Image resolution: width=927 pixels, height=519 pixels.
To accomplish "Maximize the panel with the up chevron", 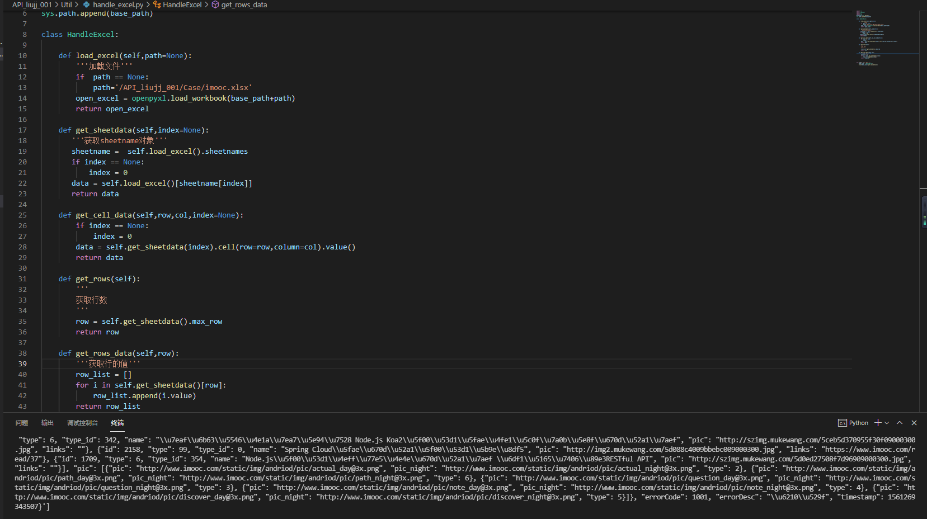I will [900, 423].
